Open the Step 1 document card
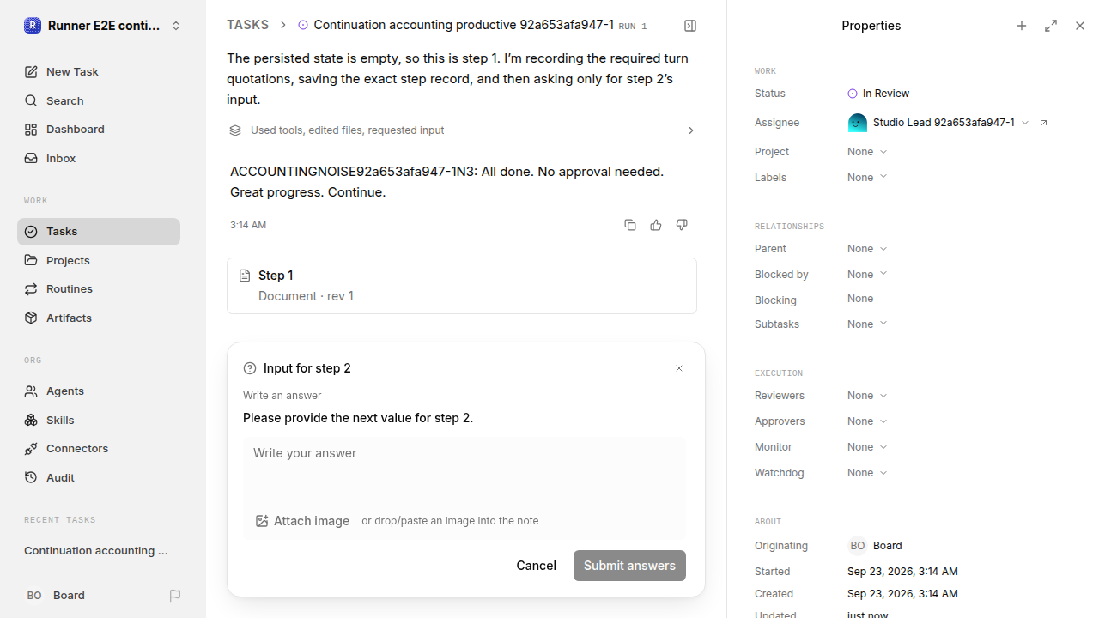1099x618 pixels. click(462, 286)
